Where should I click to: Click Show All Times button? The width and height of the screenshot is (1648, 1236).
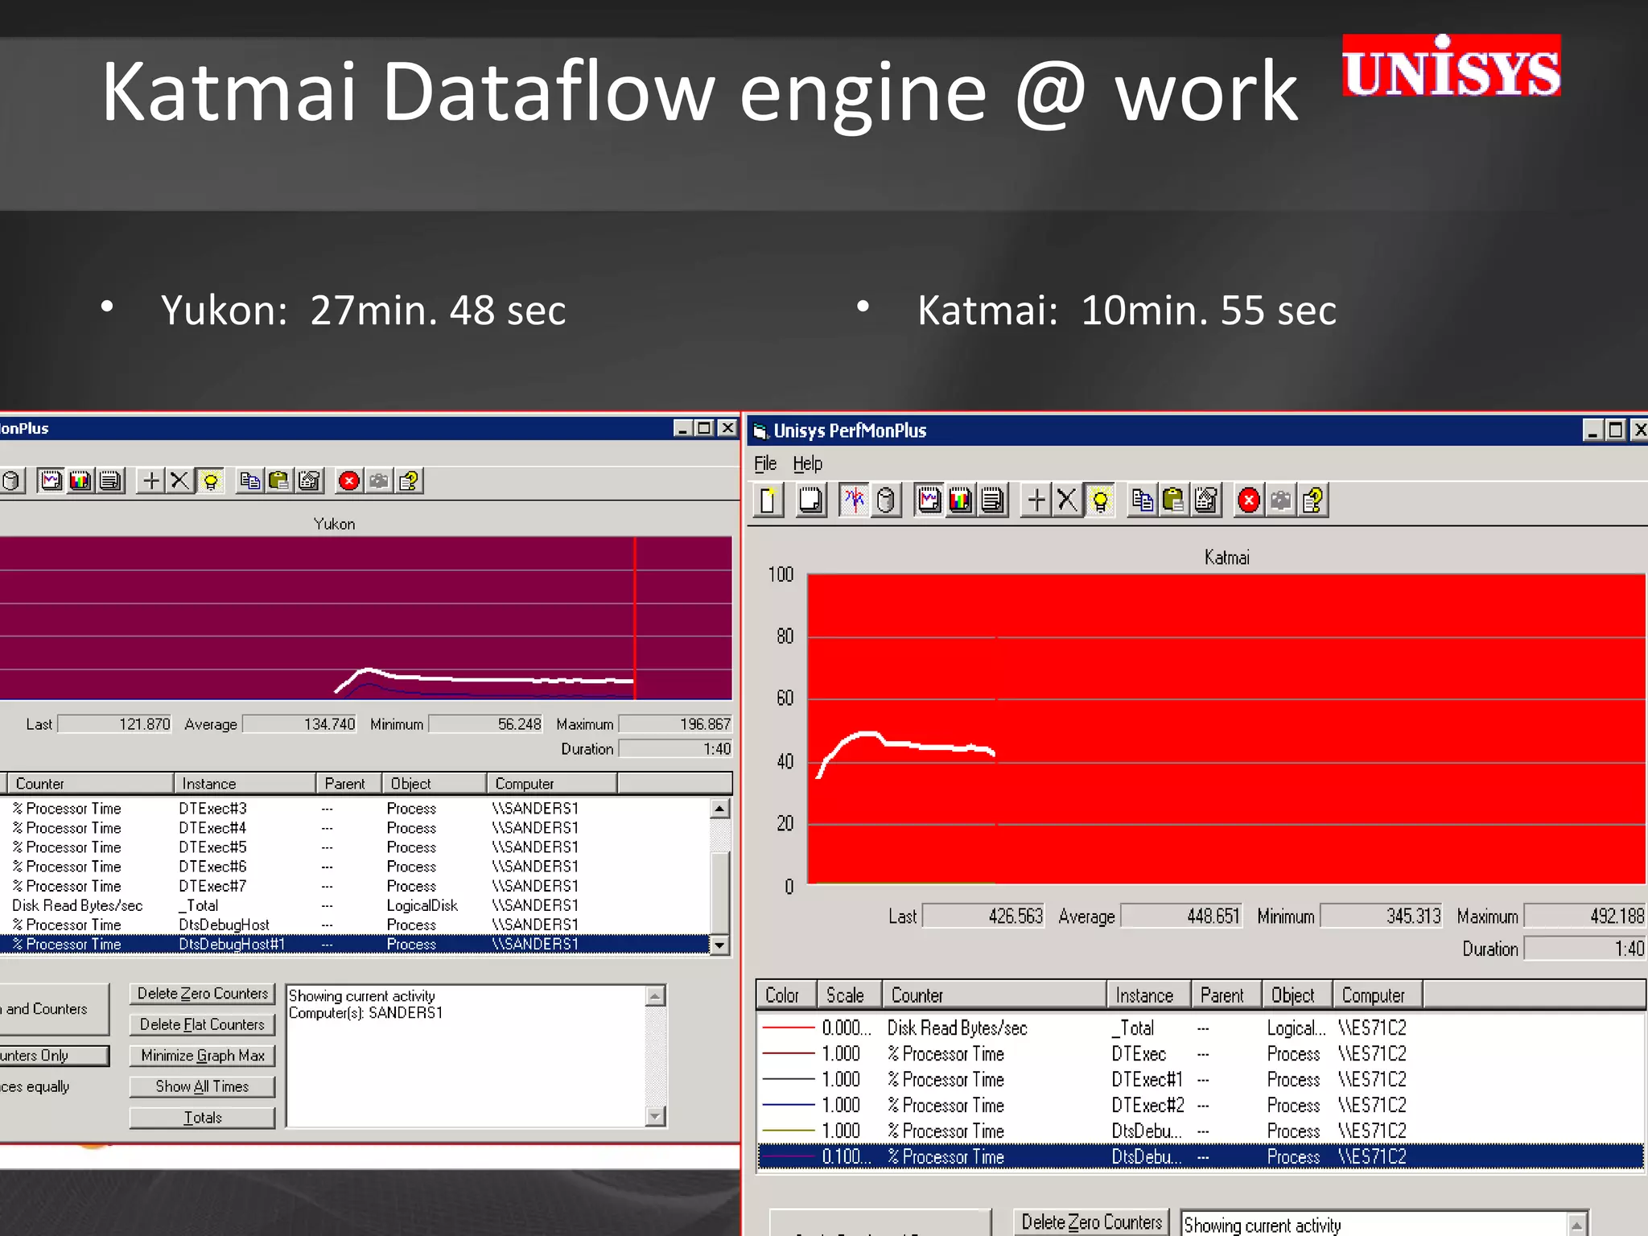(202, 1086)
